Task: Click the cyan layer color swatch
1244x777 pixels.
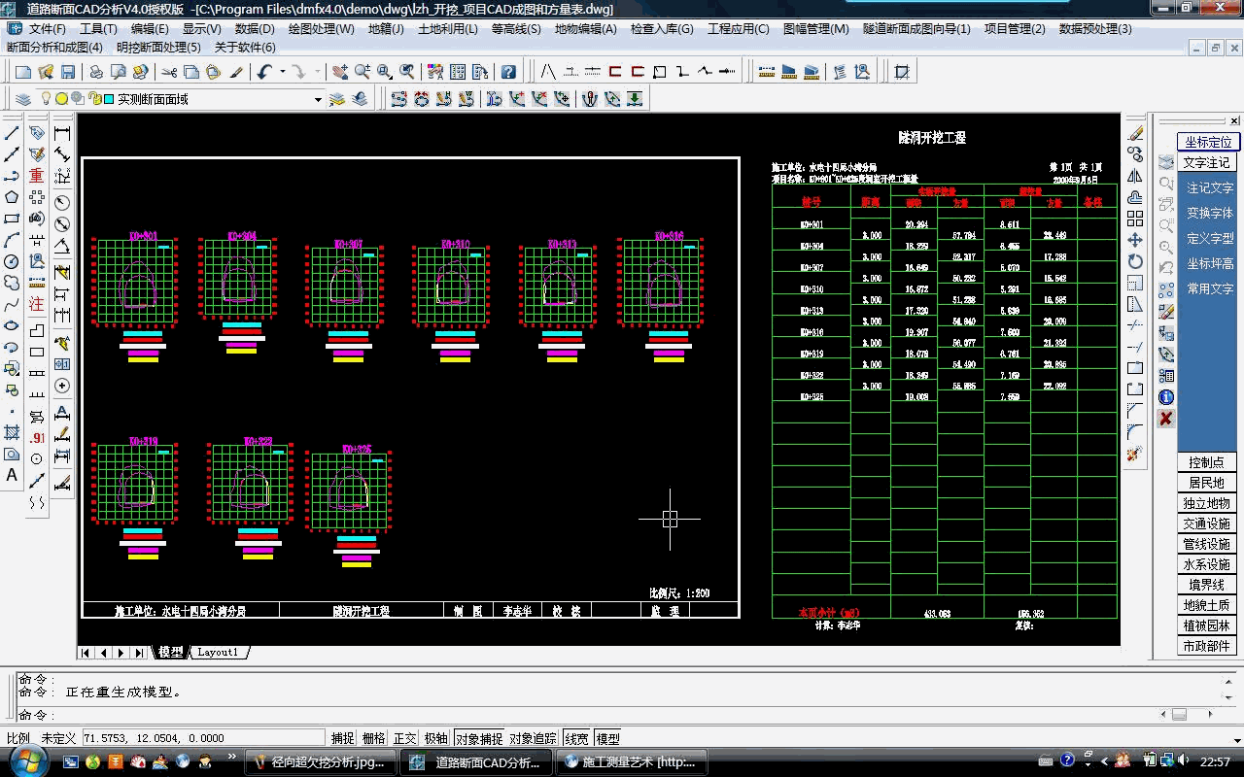Action: point(109,99)
